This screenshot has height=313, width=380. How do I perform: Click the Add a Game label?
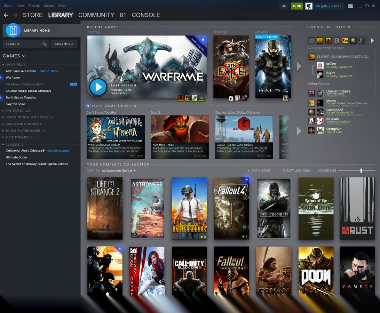pyautogui.click(x=261, y=171)
